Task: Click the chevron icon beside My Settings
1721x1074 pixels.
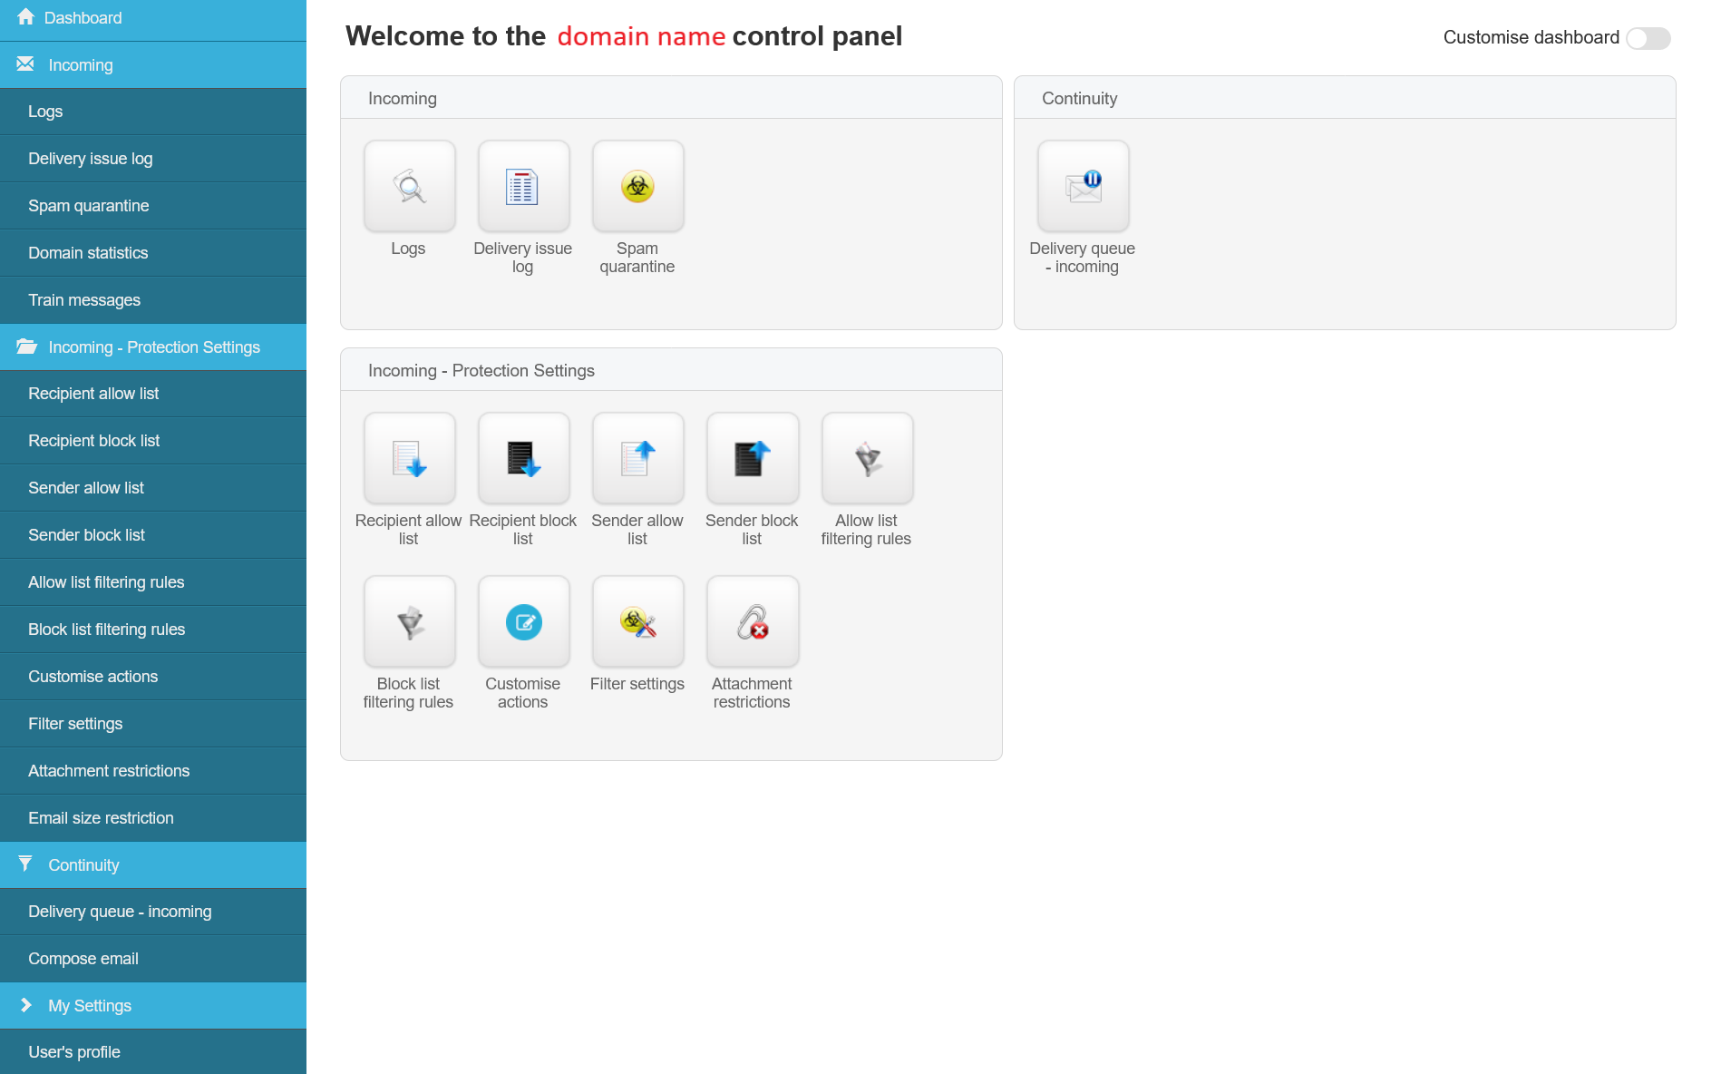Action: [x=26, y=1005]
